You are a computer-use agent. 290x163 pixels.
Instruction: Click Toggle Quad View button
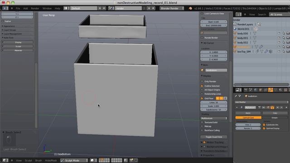tap(214, 137)
